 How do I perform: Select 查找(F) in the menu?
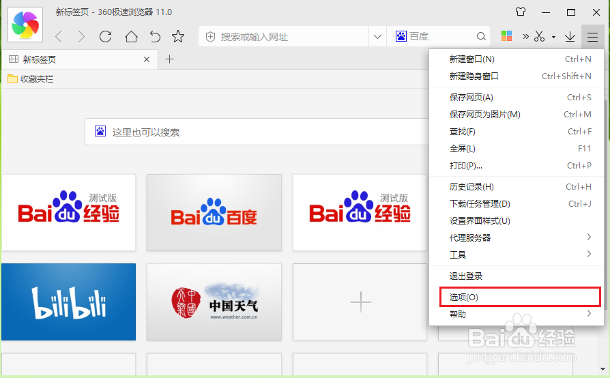point(517,132)
